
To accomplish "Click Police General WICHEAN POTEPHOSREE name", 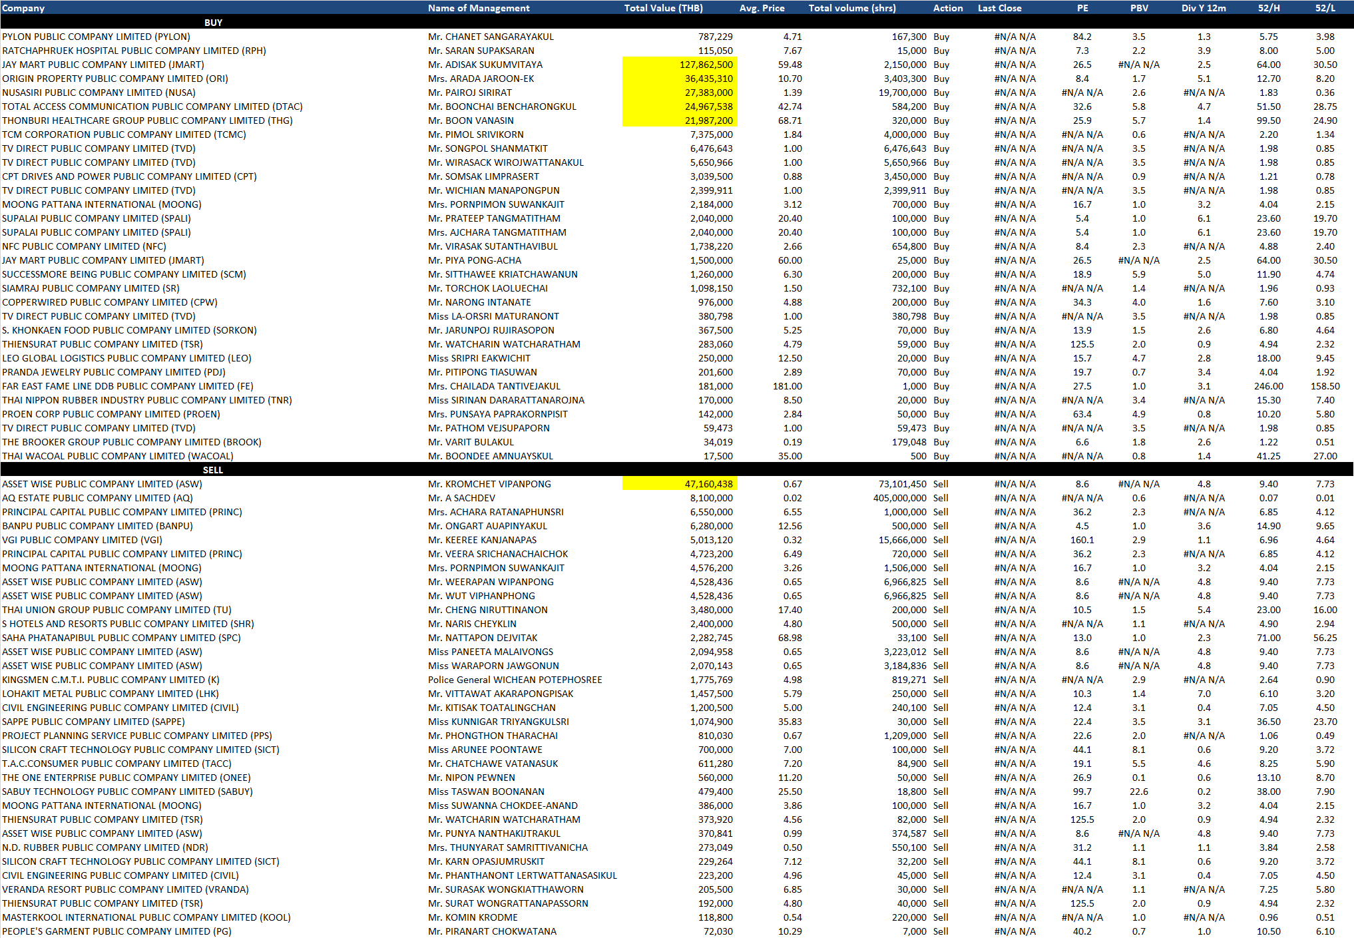I will tap(515, 680).
